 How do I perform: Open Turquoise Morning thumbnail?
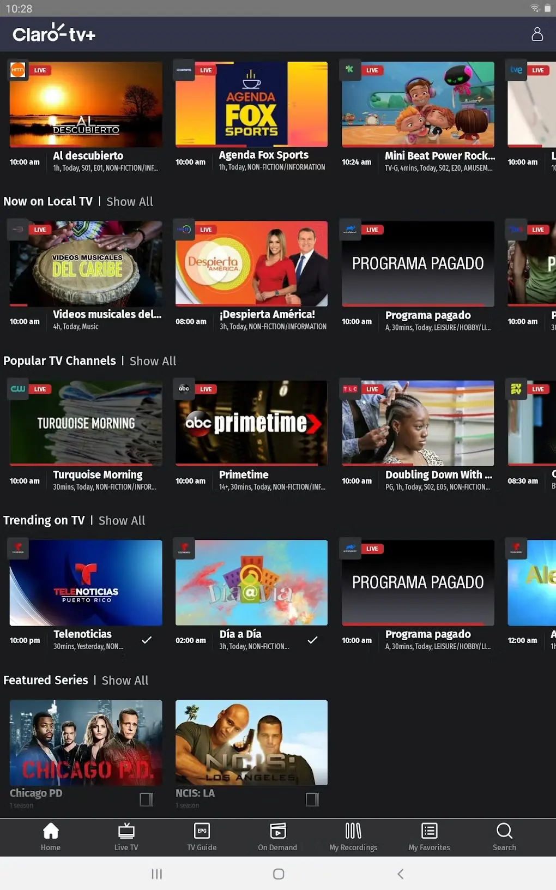click(x=86, y=423)
